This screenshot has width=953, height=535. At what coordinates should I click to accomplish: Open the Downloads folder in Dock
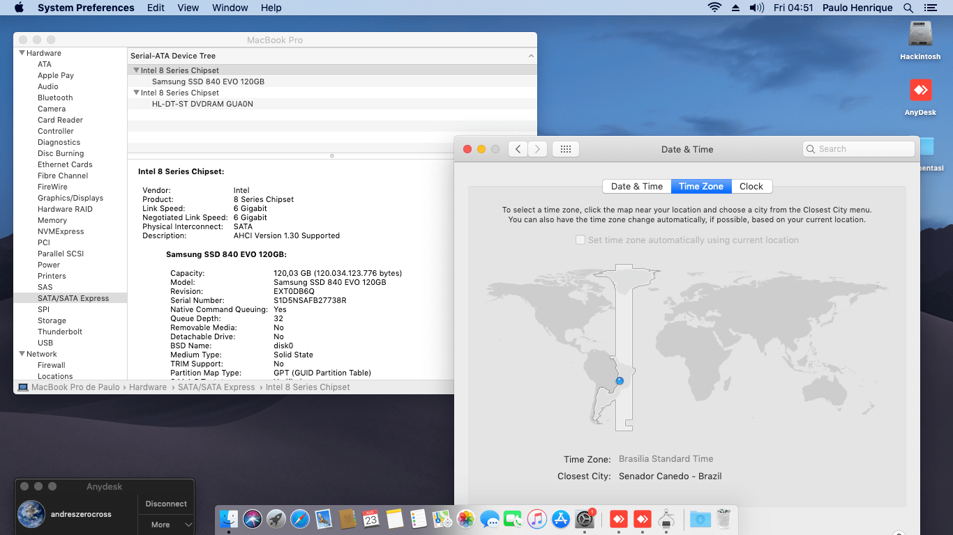(x=700, y=519)
